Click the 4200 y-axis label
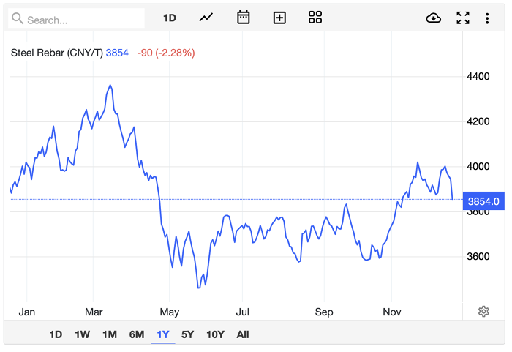The image size is (512, 352). 478,121
